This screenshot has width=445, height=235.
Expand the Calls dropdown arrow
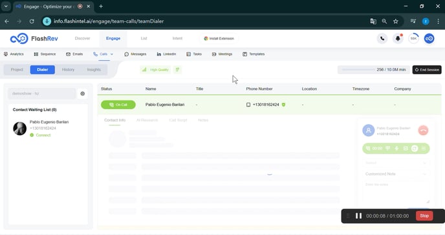112,54
